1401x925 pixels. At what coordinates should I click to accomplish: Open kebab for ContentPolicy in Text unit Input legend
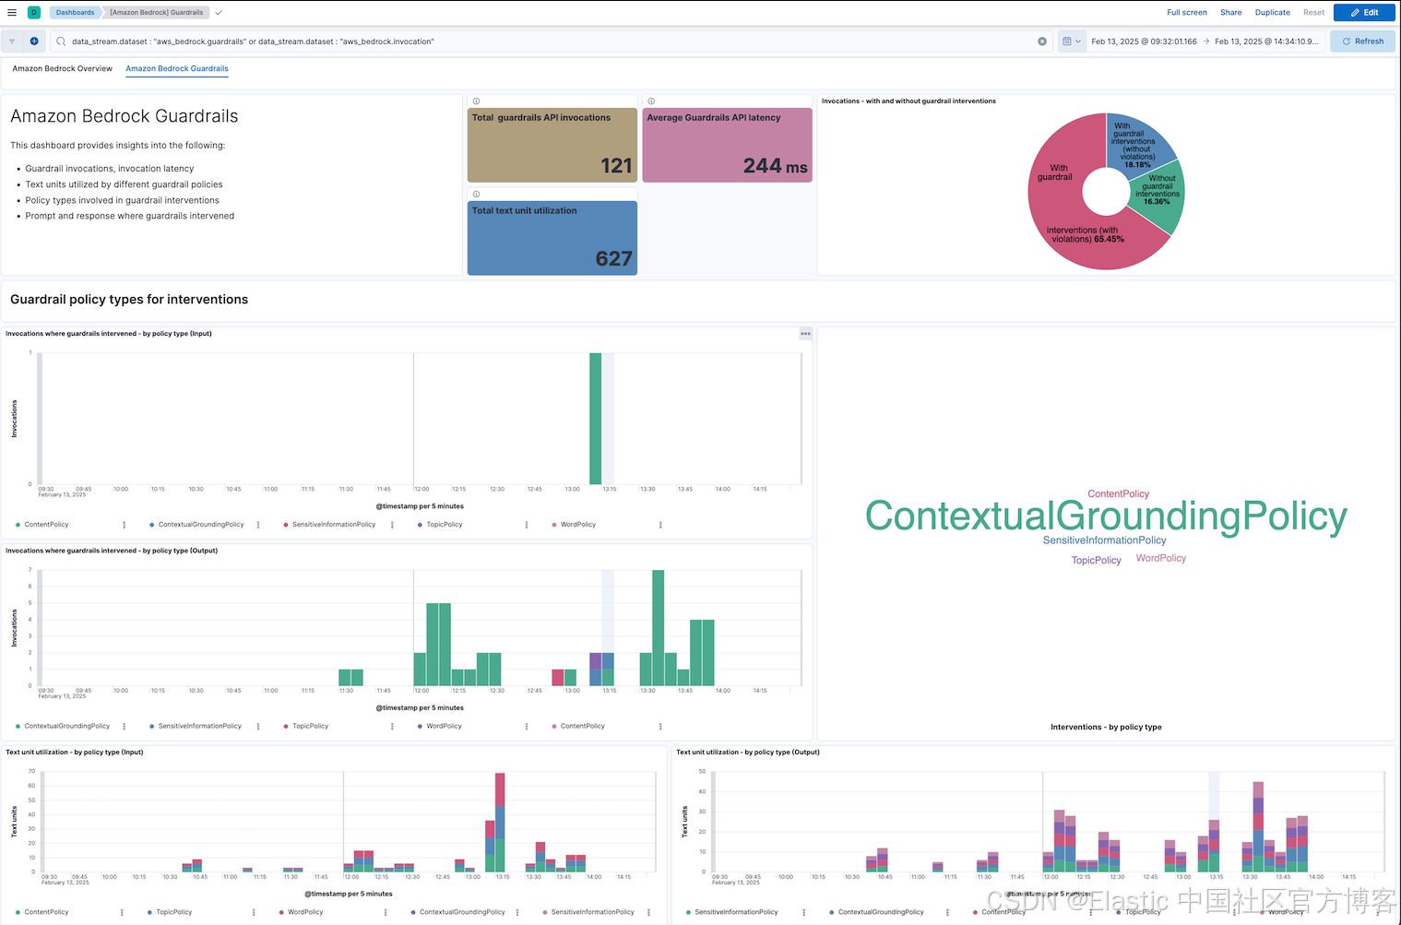click(122, 912)
